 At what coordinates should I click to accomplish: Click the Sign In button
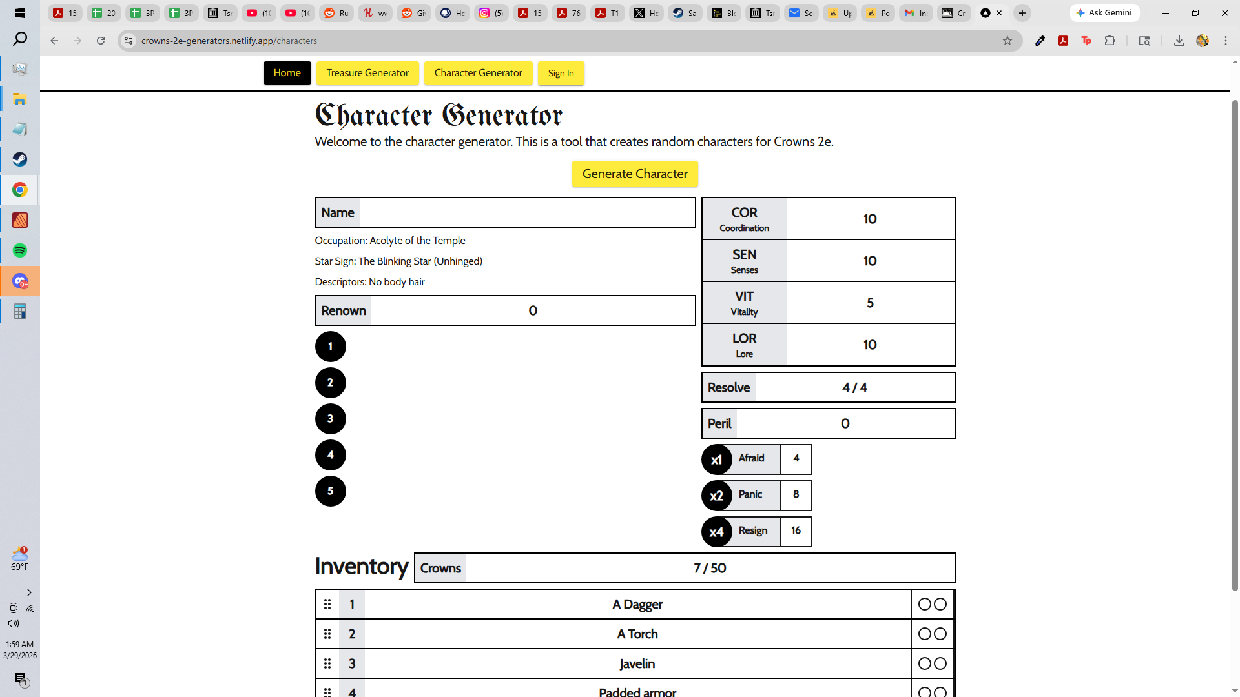coord(561,73)
